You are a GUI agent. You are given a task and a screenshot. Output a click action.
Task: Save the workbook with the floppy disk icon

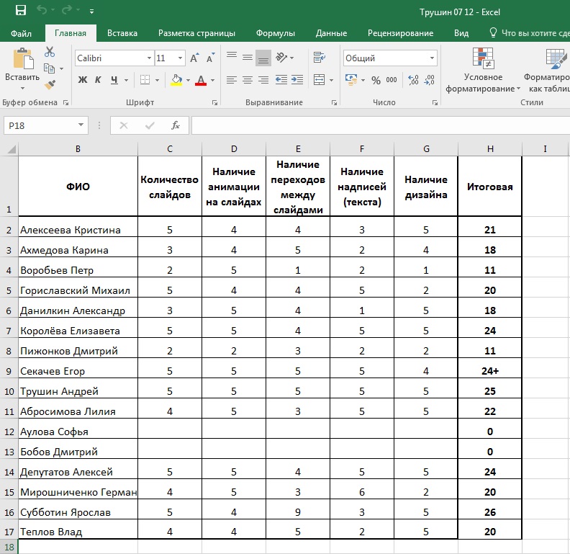pos(21,11)
